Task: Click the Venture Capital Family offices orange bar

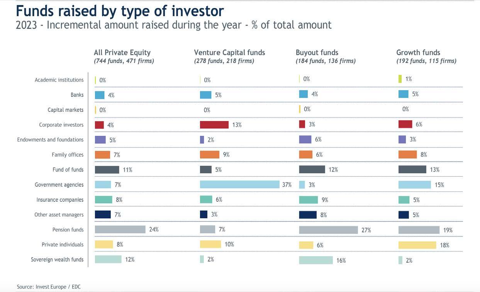Action: (210, 155)
